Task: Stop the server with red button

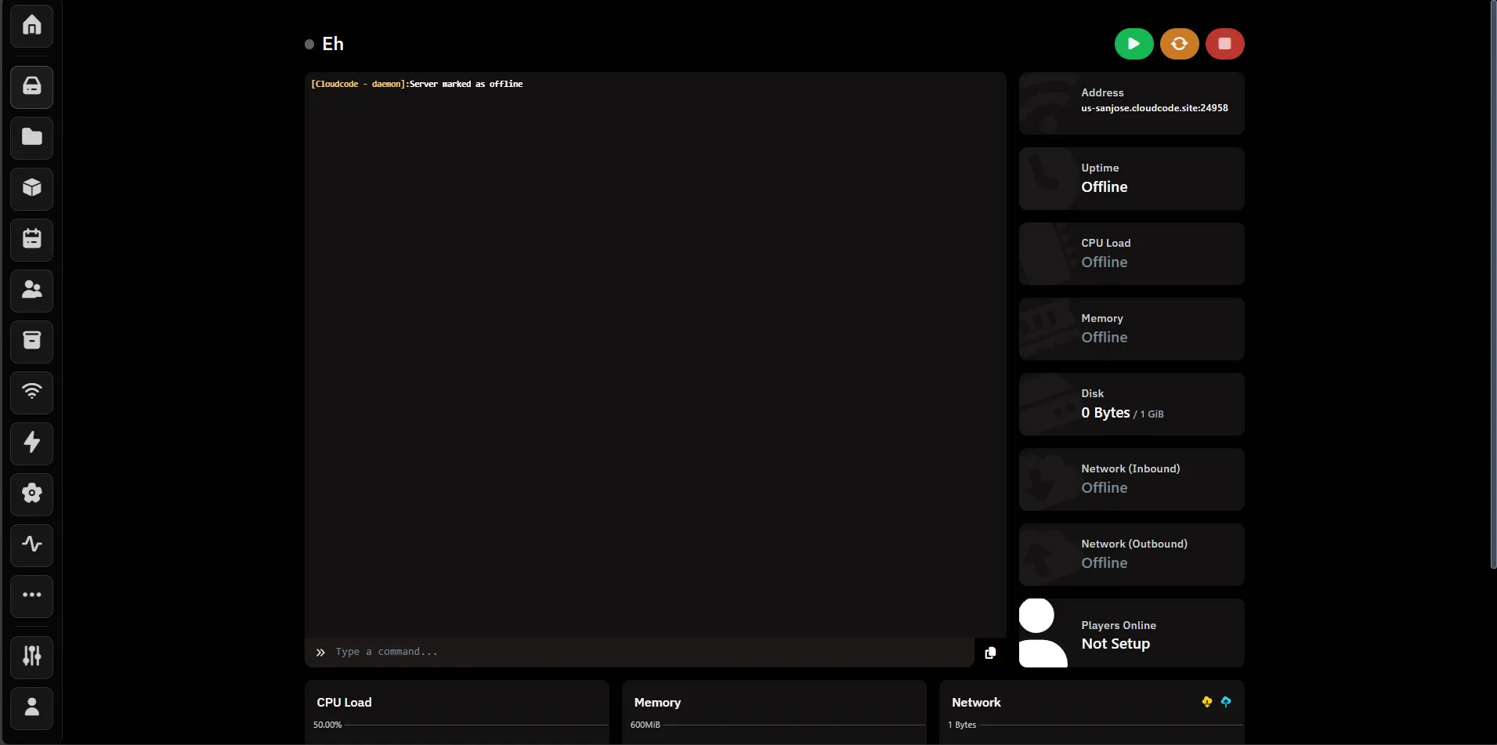Action: tap(1224, 44)
